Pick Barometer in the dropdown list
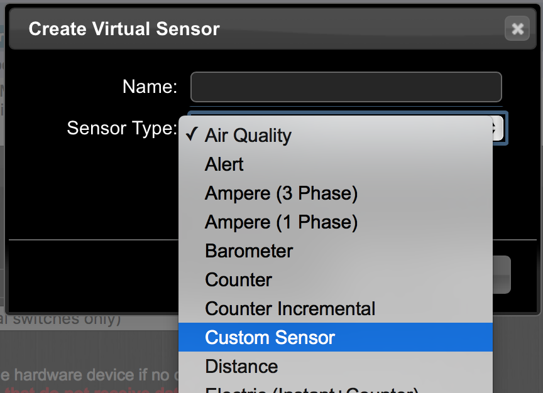Viewport: 543px width, 393px height. (x=335, y=251)
